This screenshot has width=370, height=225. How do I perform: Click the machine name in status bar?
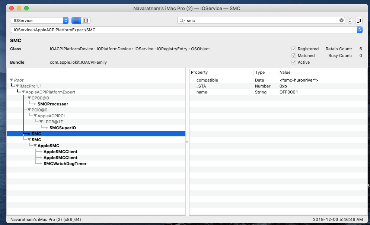coord(45,219)
